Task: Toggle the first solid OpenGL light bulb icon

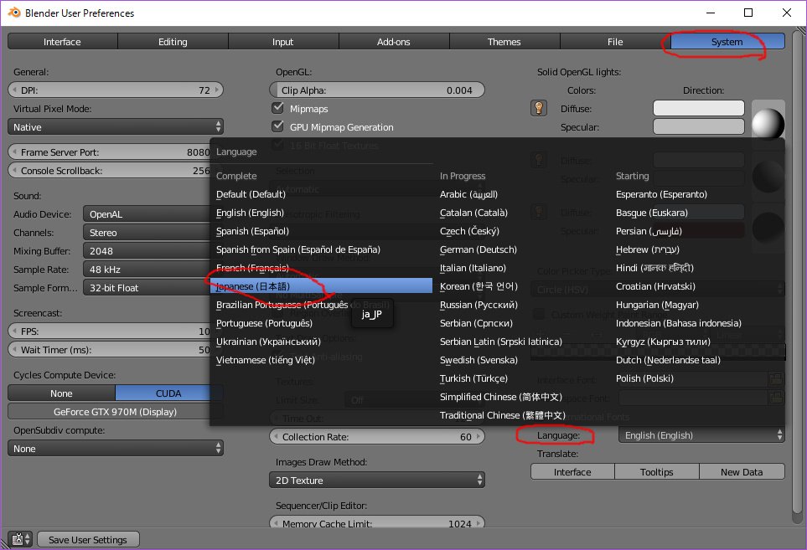Action: pyautogui.click(x=538, y=108)
